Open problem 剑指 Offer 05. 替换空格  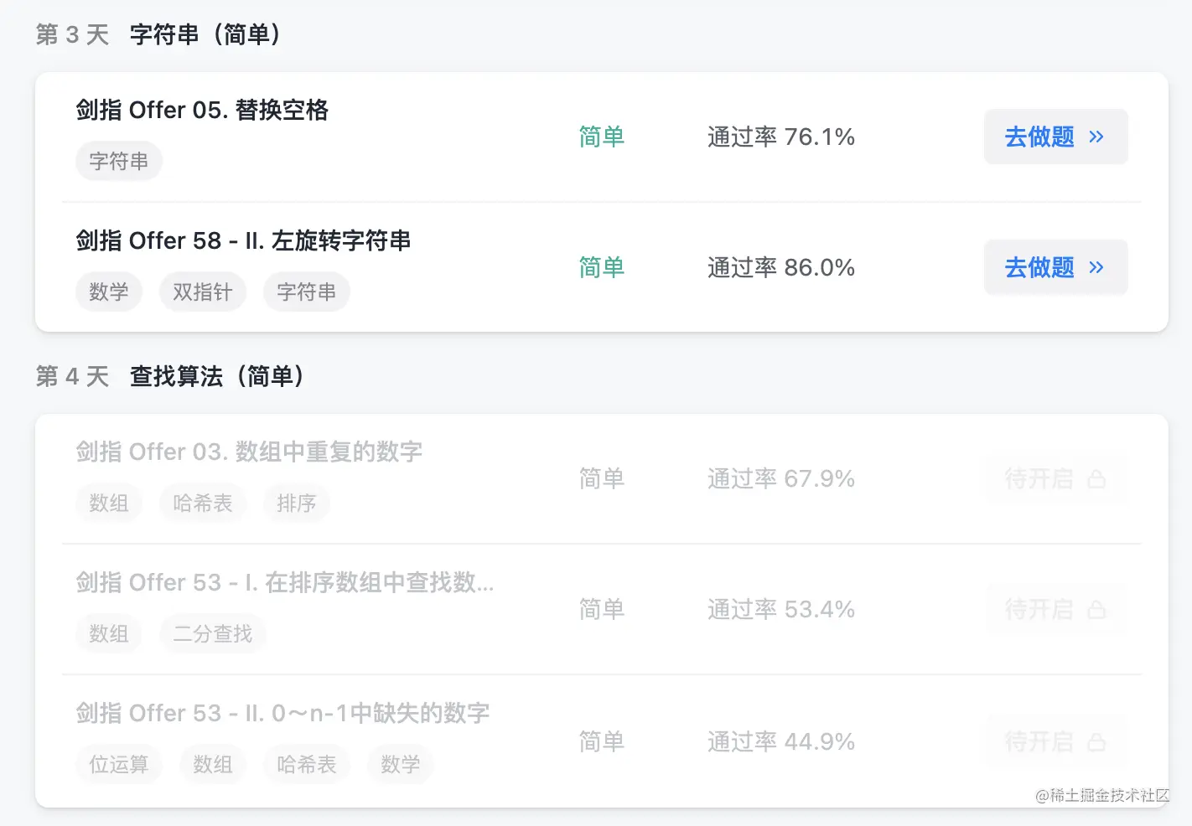pos(202,110)
